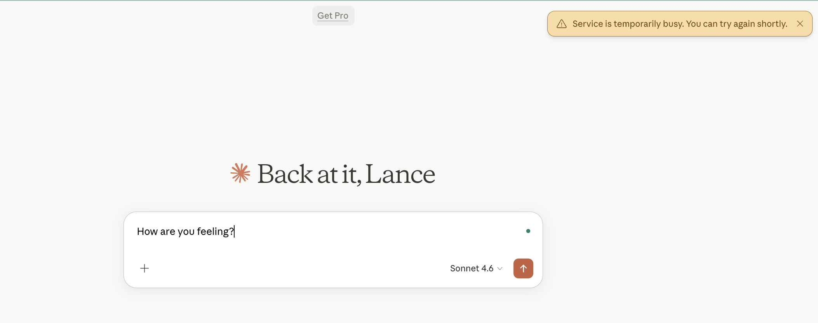The image size is (818, 323).
Task: Click the 'Service is temporarily busy' message text
Action: coord(680,24)
